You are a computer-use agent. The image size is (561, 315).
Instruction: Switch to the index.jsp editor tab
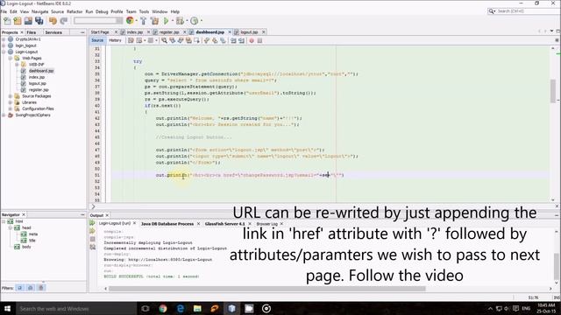pos(135,32)
